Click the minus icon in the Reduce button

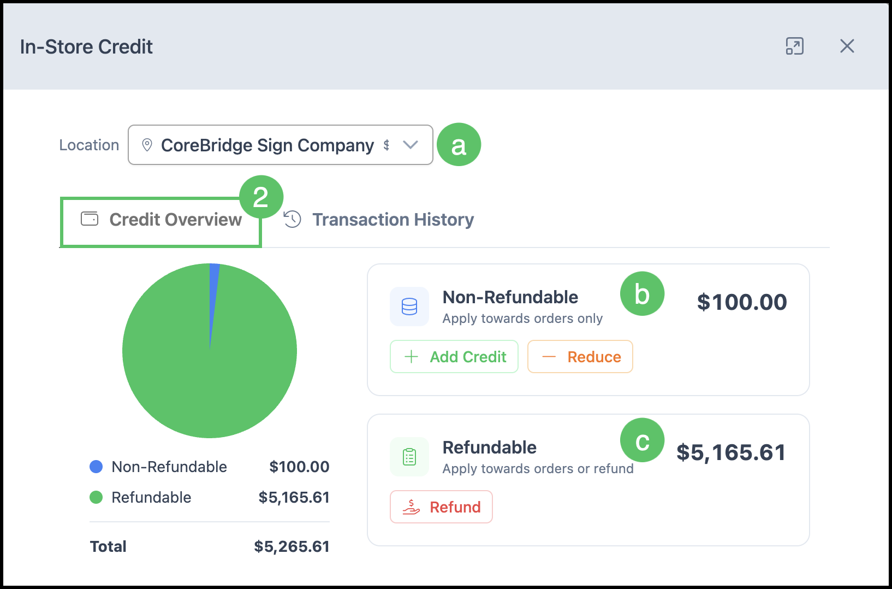coord(549,357)
